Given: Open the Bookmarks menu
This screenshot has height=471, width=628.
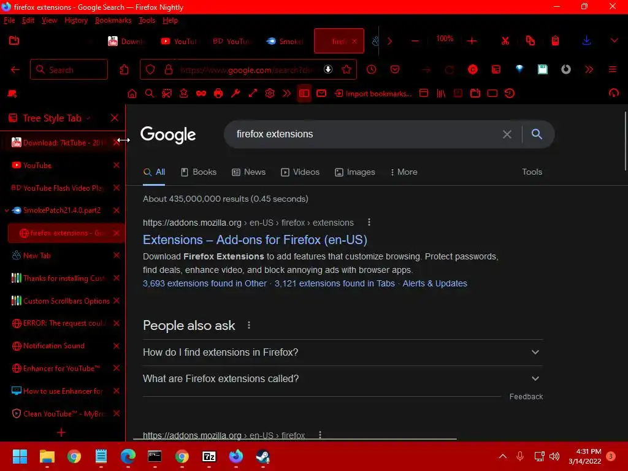Looking at the screenshot, I should tap(113, 20).
